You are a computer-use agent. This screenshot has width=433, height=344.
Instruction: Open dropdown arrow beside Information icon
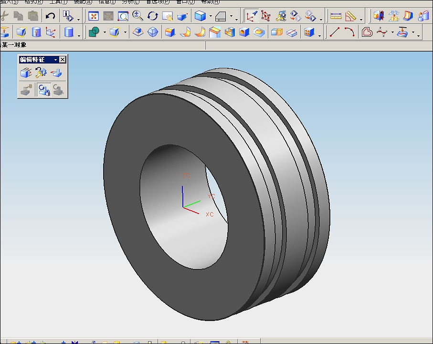click(x=78, y=19)
